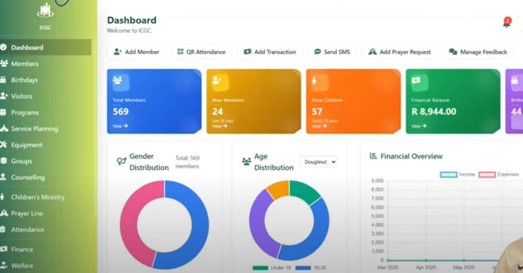Click the ICGC church logo
Viewport: 523px width, 273px height.
coord(45,11)
